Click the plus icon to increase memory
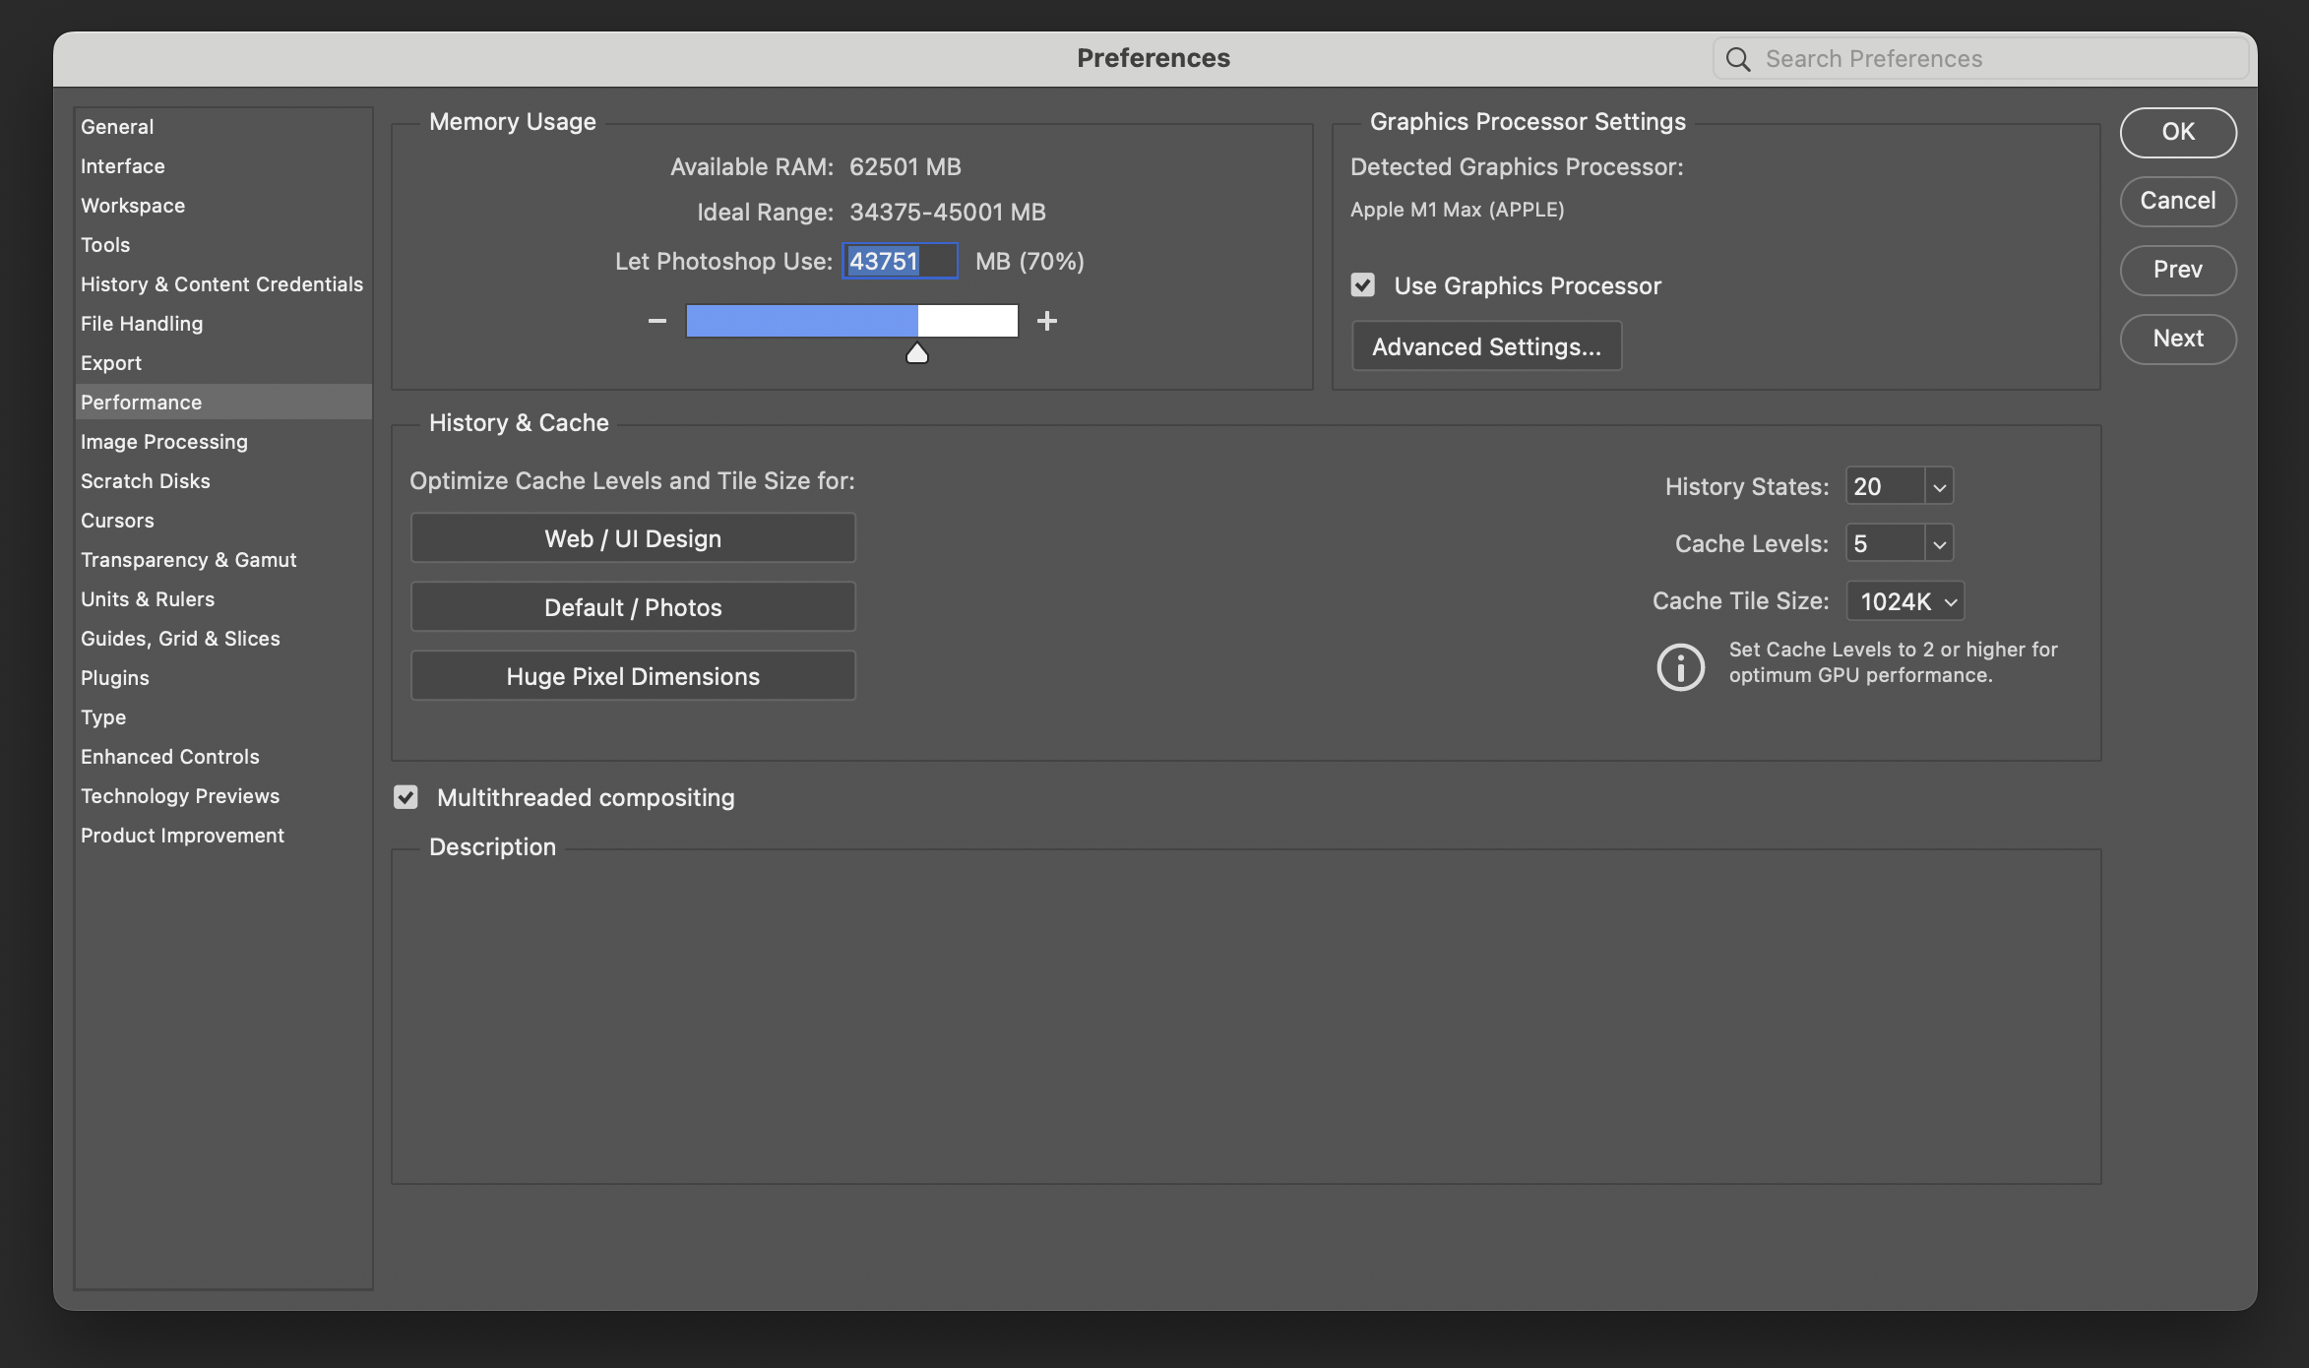The image size is (2309, 1368). [1047, 321]
